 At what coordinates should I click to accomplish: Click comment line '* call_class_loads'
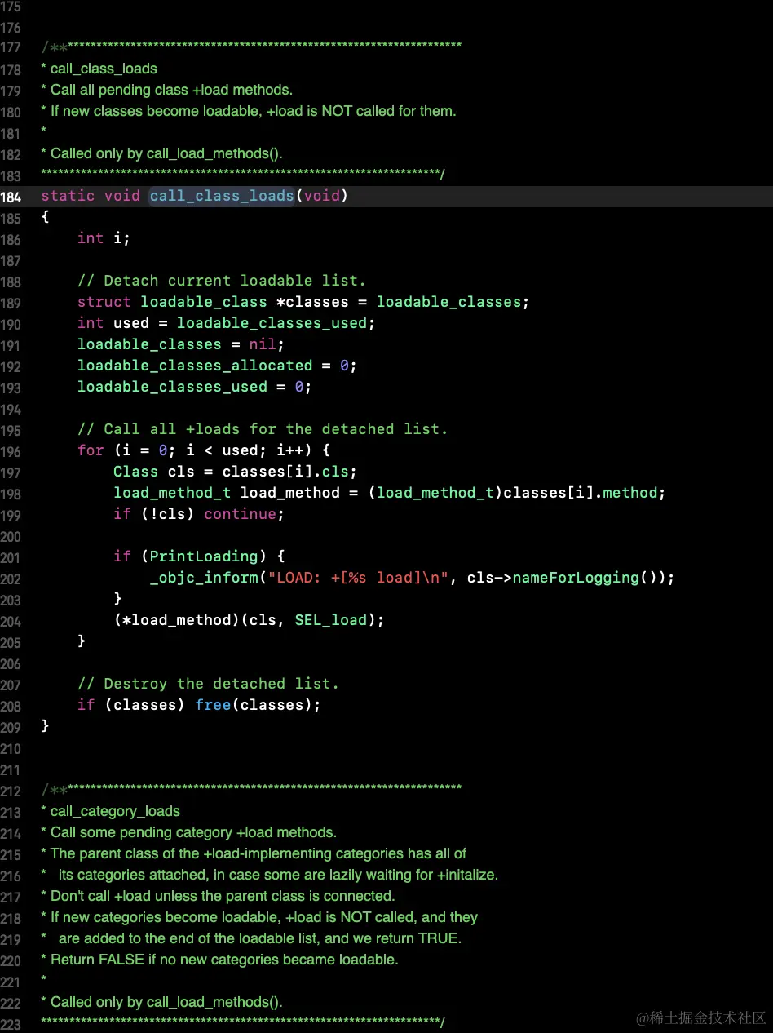tap(99, 69)
